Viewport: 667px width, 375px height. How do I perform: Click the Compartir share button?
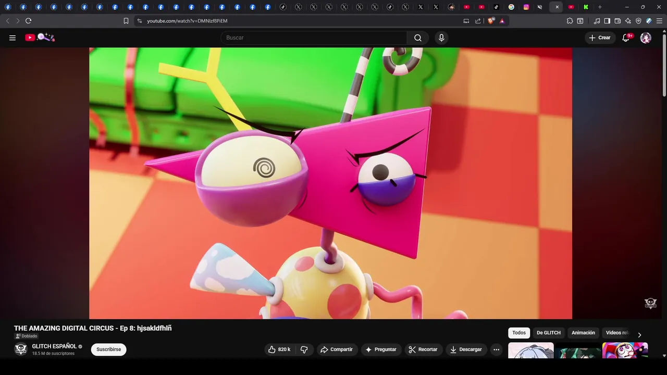pos(336,349)
